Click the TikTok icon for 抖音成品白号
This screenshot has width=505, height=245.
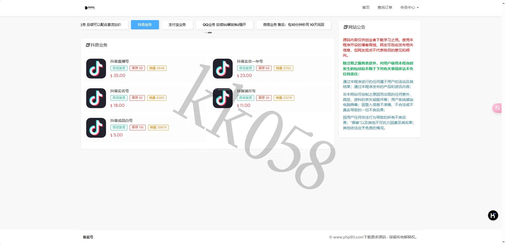(96, 128)
